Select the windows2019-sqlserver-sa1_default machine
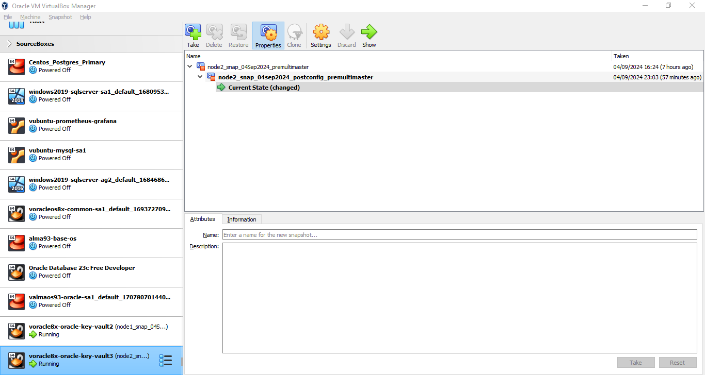This screenshot has width=705, height=375. [x=91, y=96]
